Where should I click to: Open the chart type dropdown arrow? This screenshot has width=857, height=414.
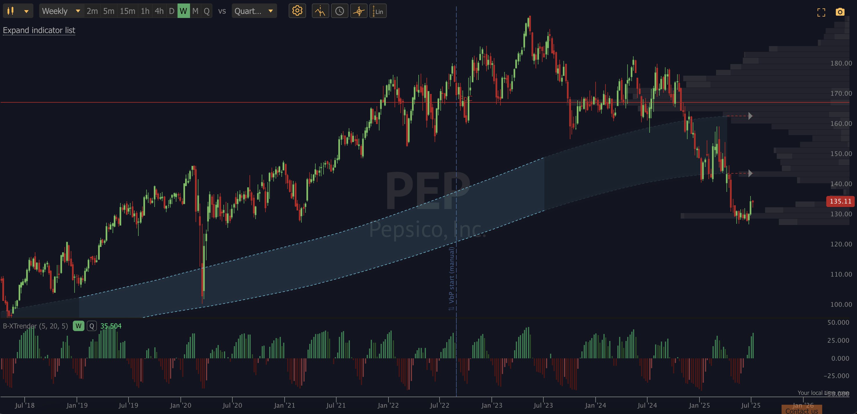(x=26, y=11)
